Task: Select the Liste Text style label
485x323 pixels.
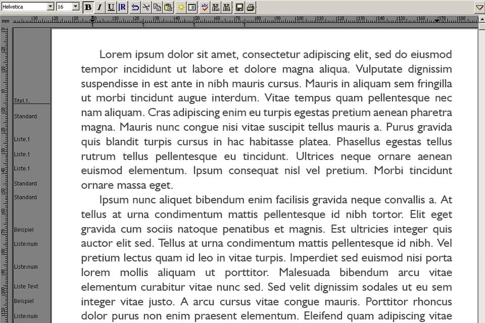Action: pos(26,287)
